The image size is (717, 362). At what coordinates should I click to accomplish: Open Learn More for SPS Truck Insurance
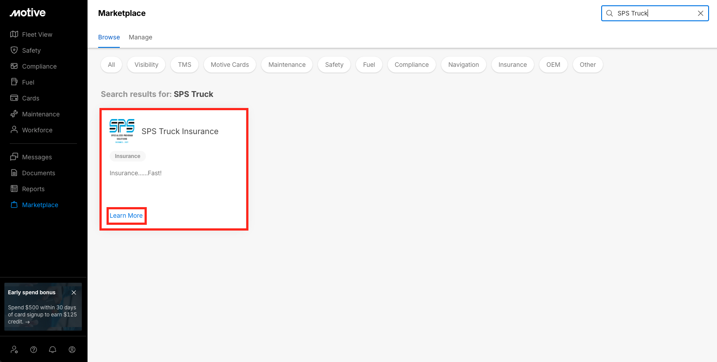[x=126, y=216]
